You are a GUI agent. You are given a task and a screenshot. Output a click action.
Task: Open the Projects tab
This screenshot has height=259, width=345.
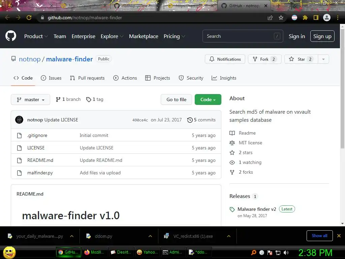[158, 78]
